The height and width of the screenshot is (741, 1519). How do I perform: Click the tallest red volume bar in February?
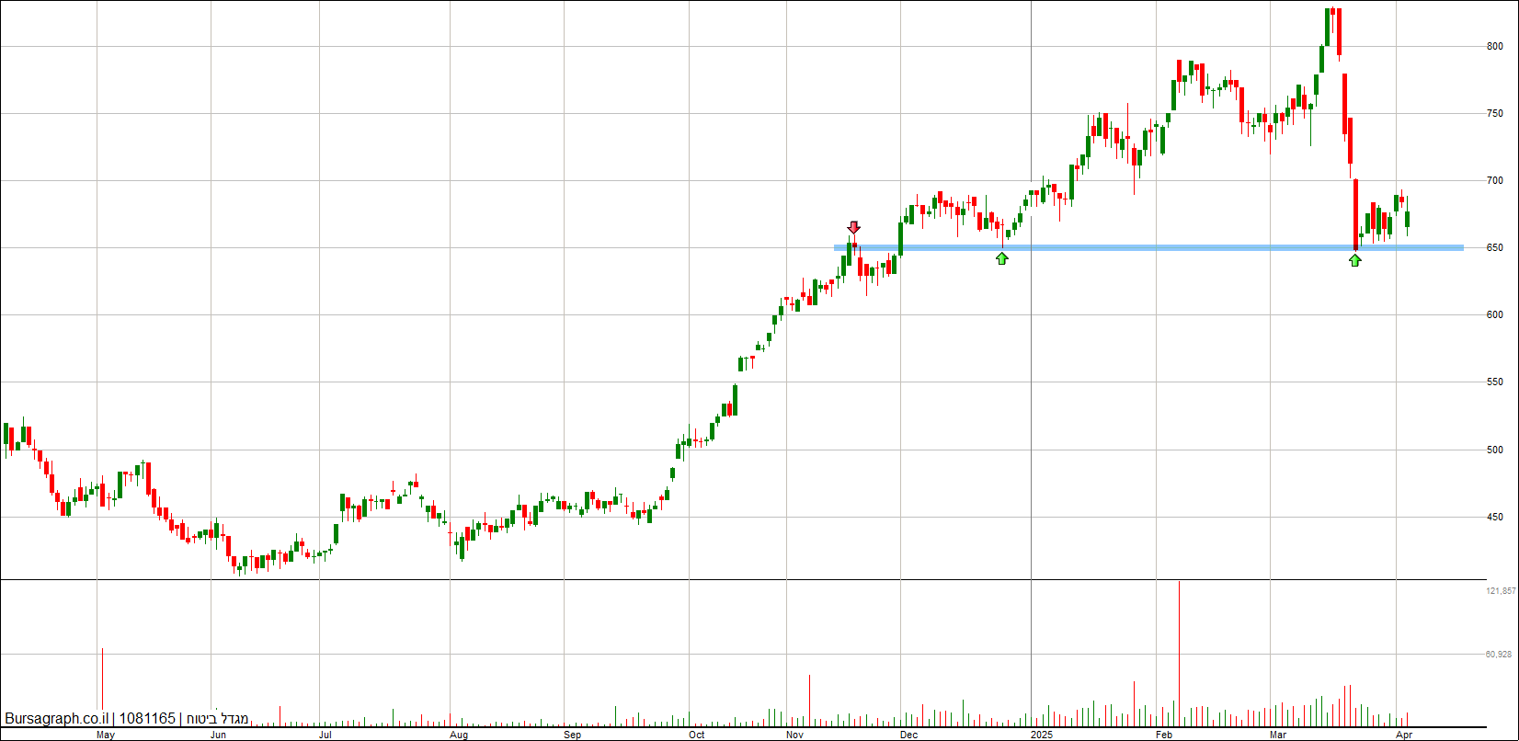(1179, 653)
